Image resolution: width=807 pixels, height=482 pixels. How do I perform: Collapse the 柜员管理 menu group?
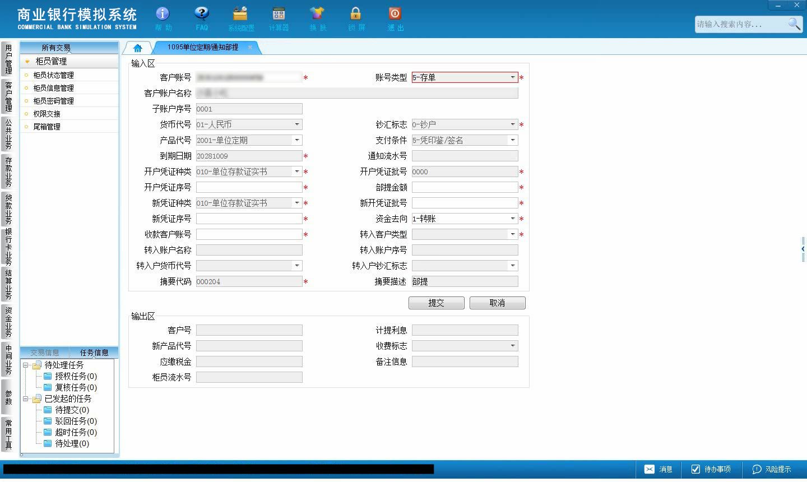pyautogui.click(x=27, y=62)
